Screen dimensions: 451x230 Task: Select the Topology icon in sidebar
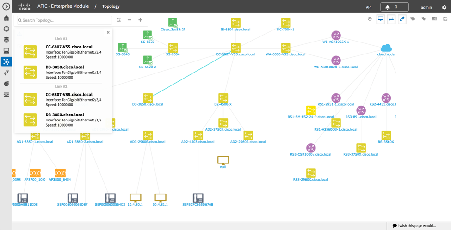point(6,62)
